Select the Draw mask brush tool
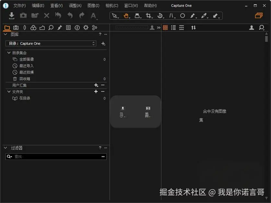Screen dimensions: 271x203 click(x=193, y=16)
